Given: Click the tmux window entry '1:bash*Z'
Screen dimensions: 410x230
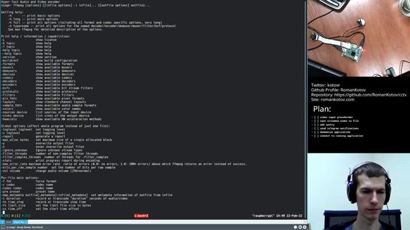Looking at the screenshot, I should [x=141, y=216].
